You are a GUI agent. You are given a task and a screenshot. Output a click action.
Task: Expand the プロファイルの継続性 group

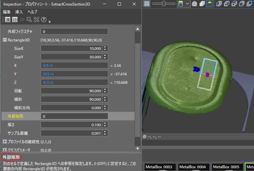pyautogui.click(x=5, y=142)
